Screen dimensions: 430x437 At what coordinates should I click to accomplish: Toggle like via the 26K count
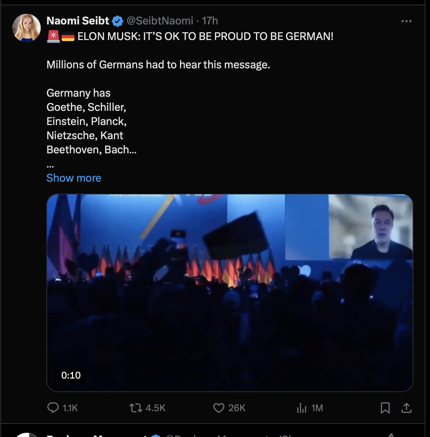coord(237,408)
